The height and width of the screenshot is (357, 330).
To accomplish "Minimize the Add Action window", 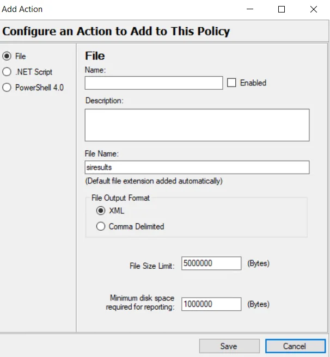I will click(250, 9).
